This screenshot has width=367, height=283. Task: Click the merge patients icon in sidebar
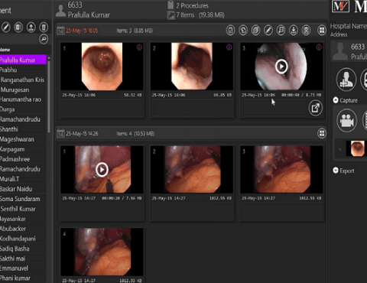pyautogui.click(x=18, y=27)
